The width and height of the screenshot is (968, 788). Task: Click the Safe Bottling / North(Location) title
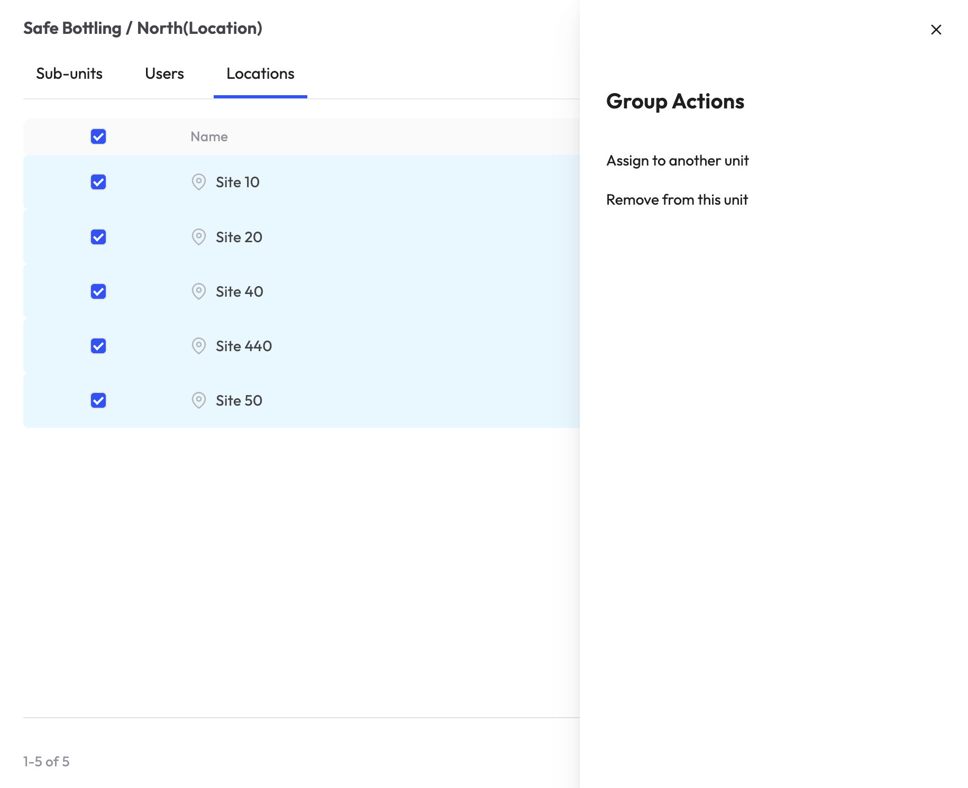click(143, 28)
